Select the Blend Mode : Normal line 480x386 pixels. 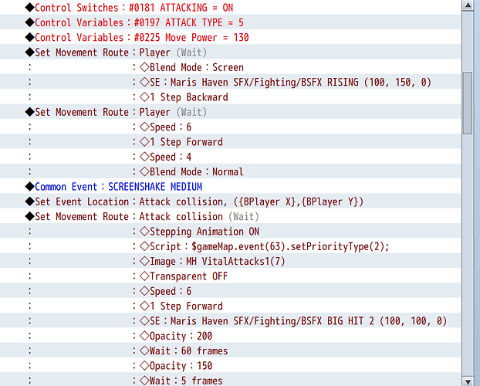[x=230, y=171]
